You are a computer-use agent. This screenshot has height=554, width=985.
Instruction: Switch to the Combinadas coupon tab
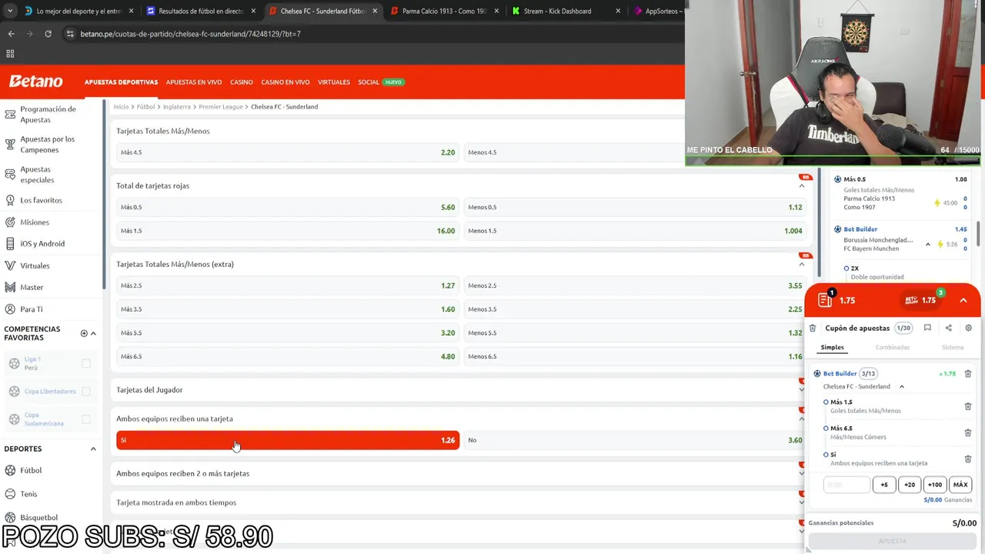[893, 347]
